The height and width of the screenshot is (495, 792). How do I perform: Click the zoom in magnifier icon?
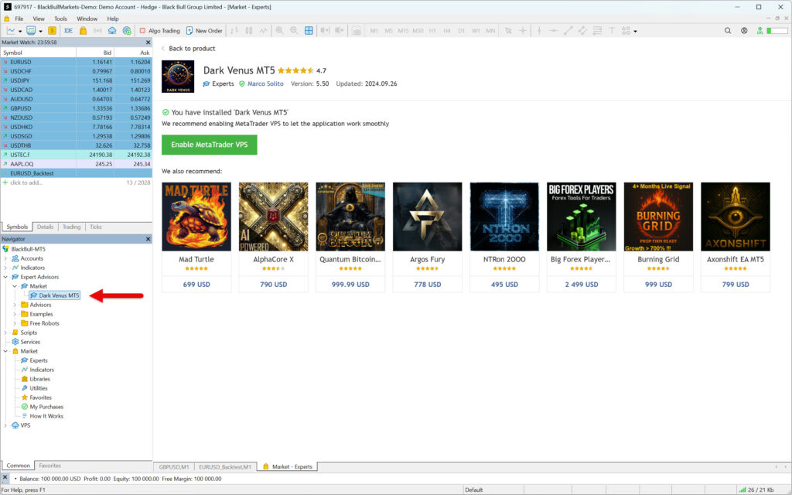(x=279, y=31)
